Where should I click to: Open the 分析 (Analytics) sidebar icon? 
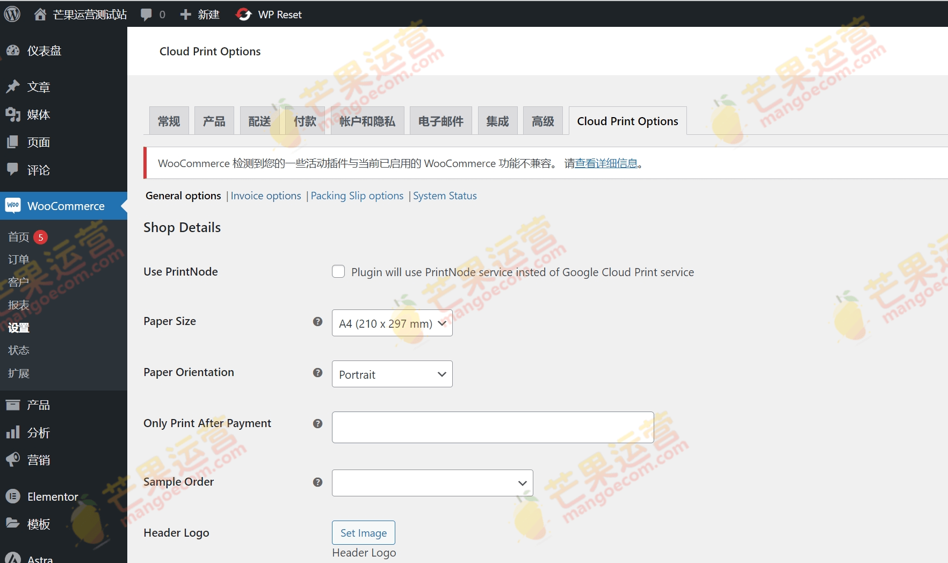coord(14,432)
